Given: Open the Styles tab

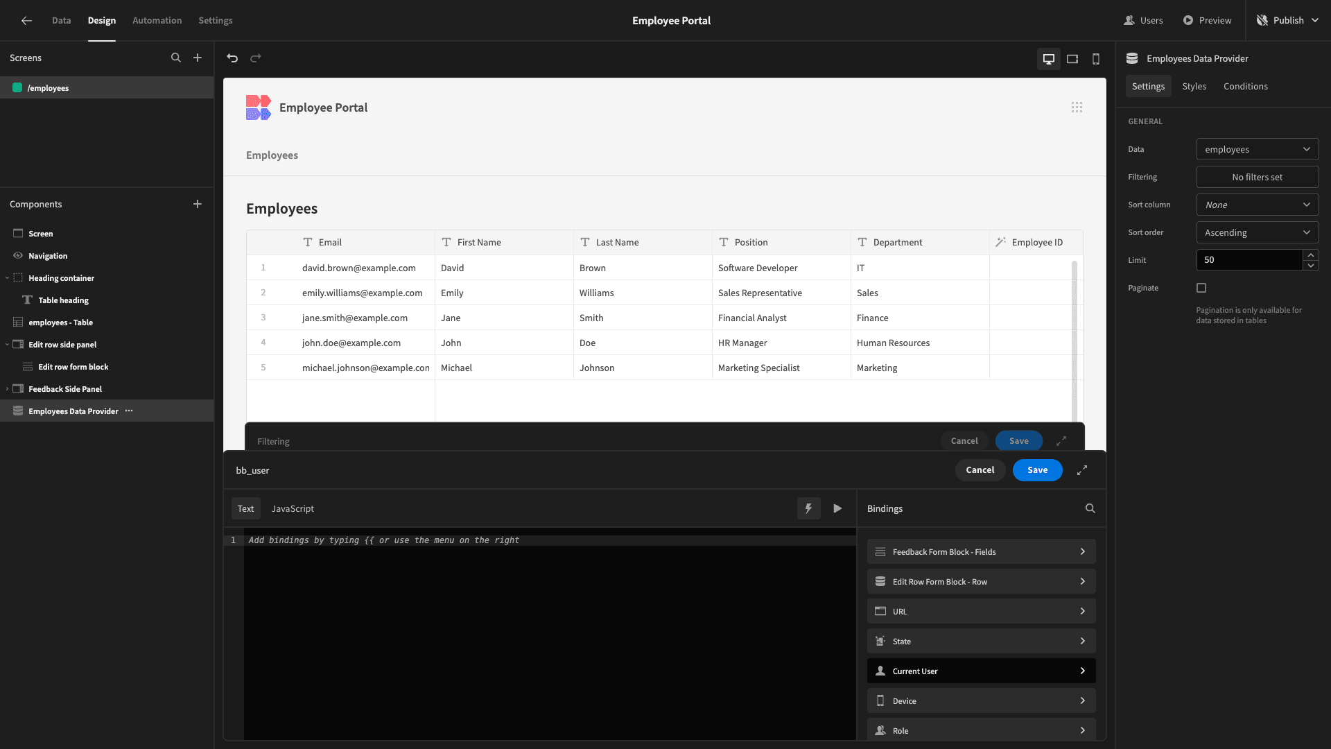Looking at the screenshot, I should pyautogui.click(x=1194, y=87).
